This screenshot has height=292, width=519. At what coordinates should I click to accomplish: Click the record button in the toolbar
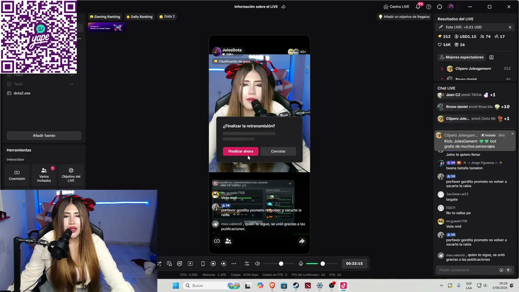213,264
